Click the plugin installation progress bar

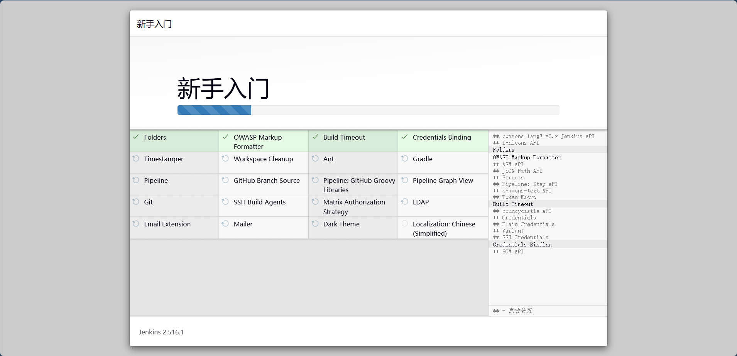(368, 110)
